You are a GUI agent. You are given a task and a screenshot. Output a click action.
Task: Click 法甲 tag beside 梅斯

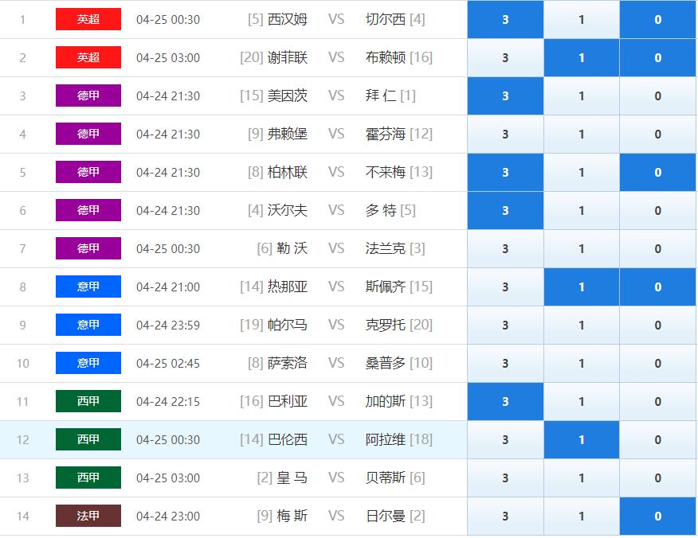pos(88,517)
